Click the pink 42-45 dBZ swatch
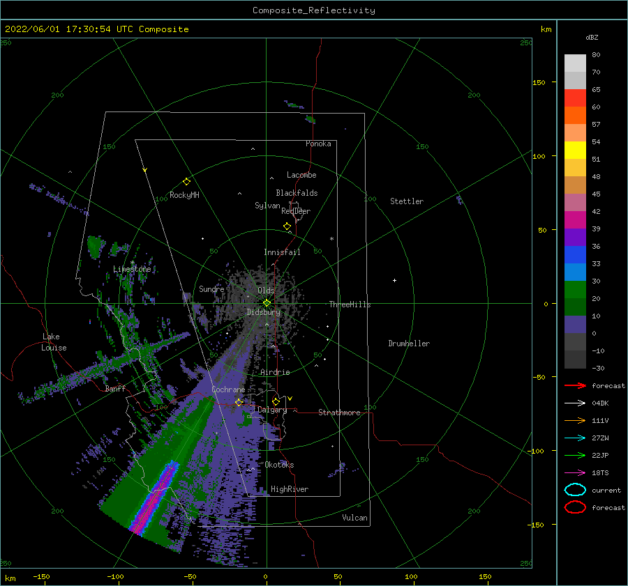The width and height of the screenshot is (628, 586). click(575, 202)
